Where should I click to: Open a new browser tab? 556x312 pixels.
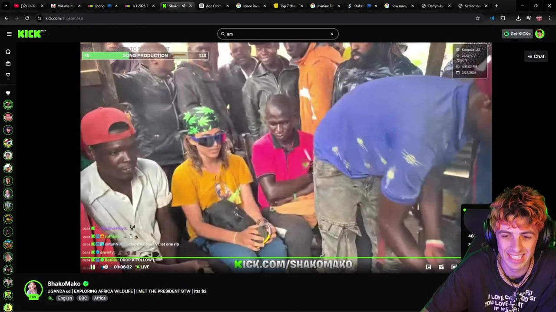click(x=496, y=6)
